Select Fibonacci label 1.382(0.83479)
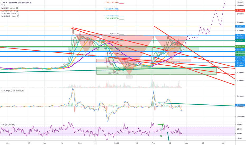 [112, 18]
